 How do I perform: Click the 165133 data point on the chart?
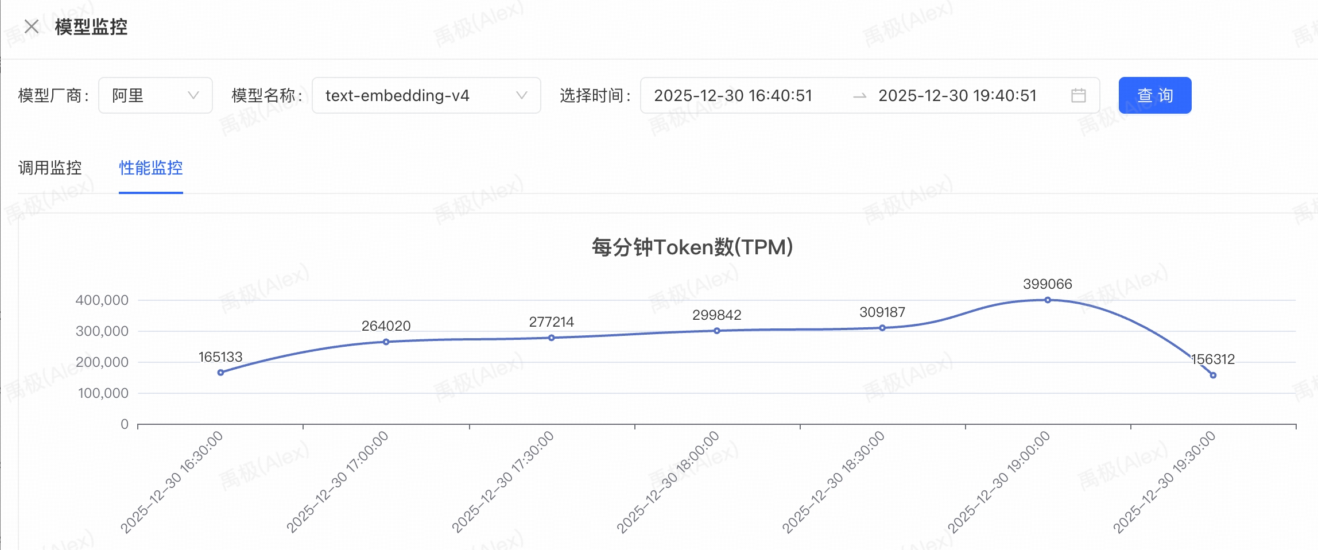(220, 373)
